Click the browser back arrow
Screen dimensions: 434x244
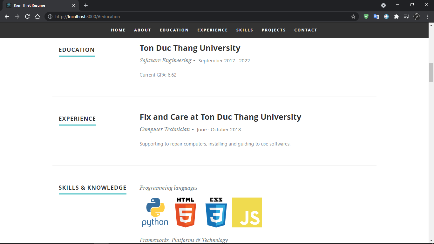click(7, 17)
